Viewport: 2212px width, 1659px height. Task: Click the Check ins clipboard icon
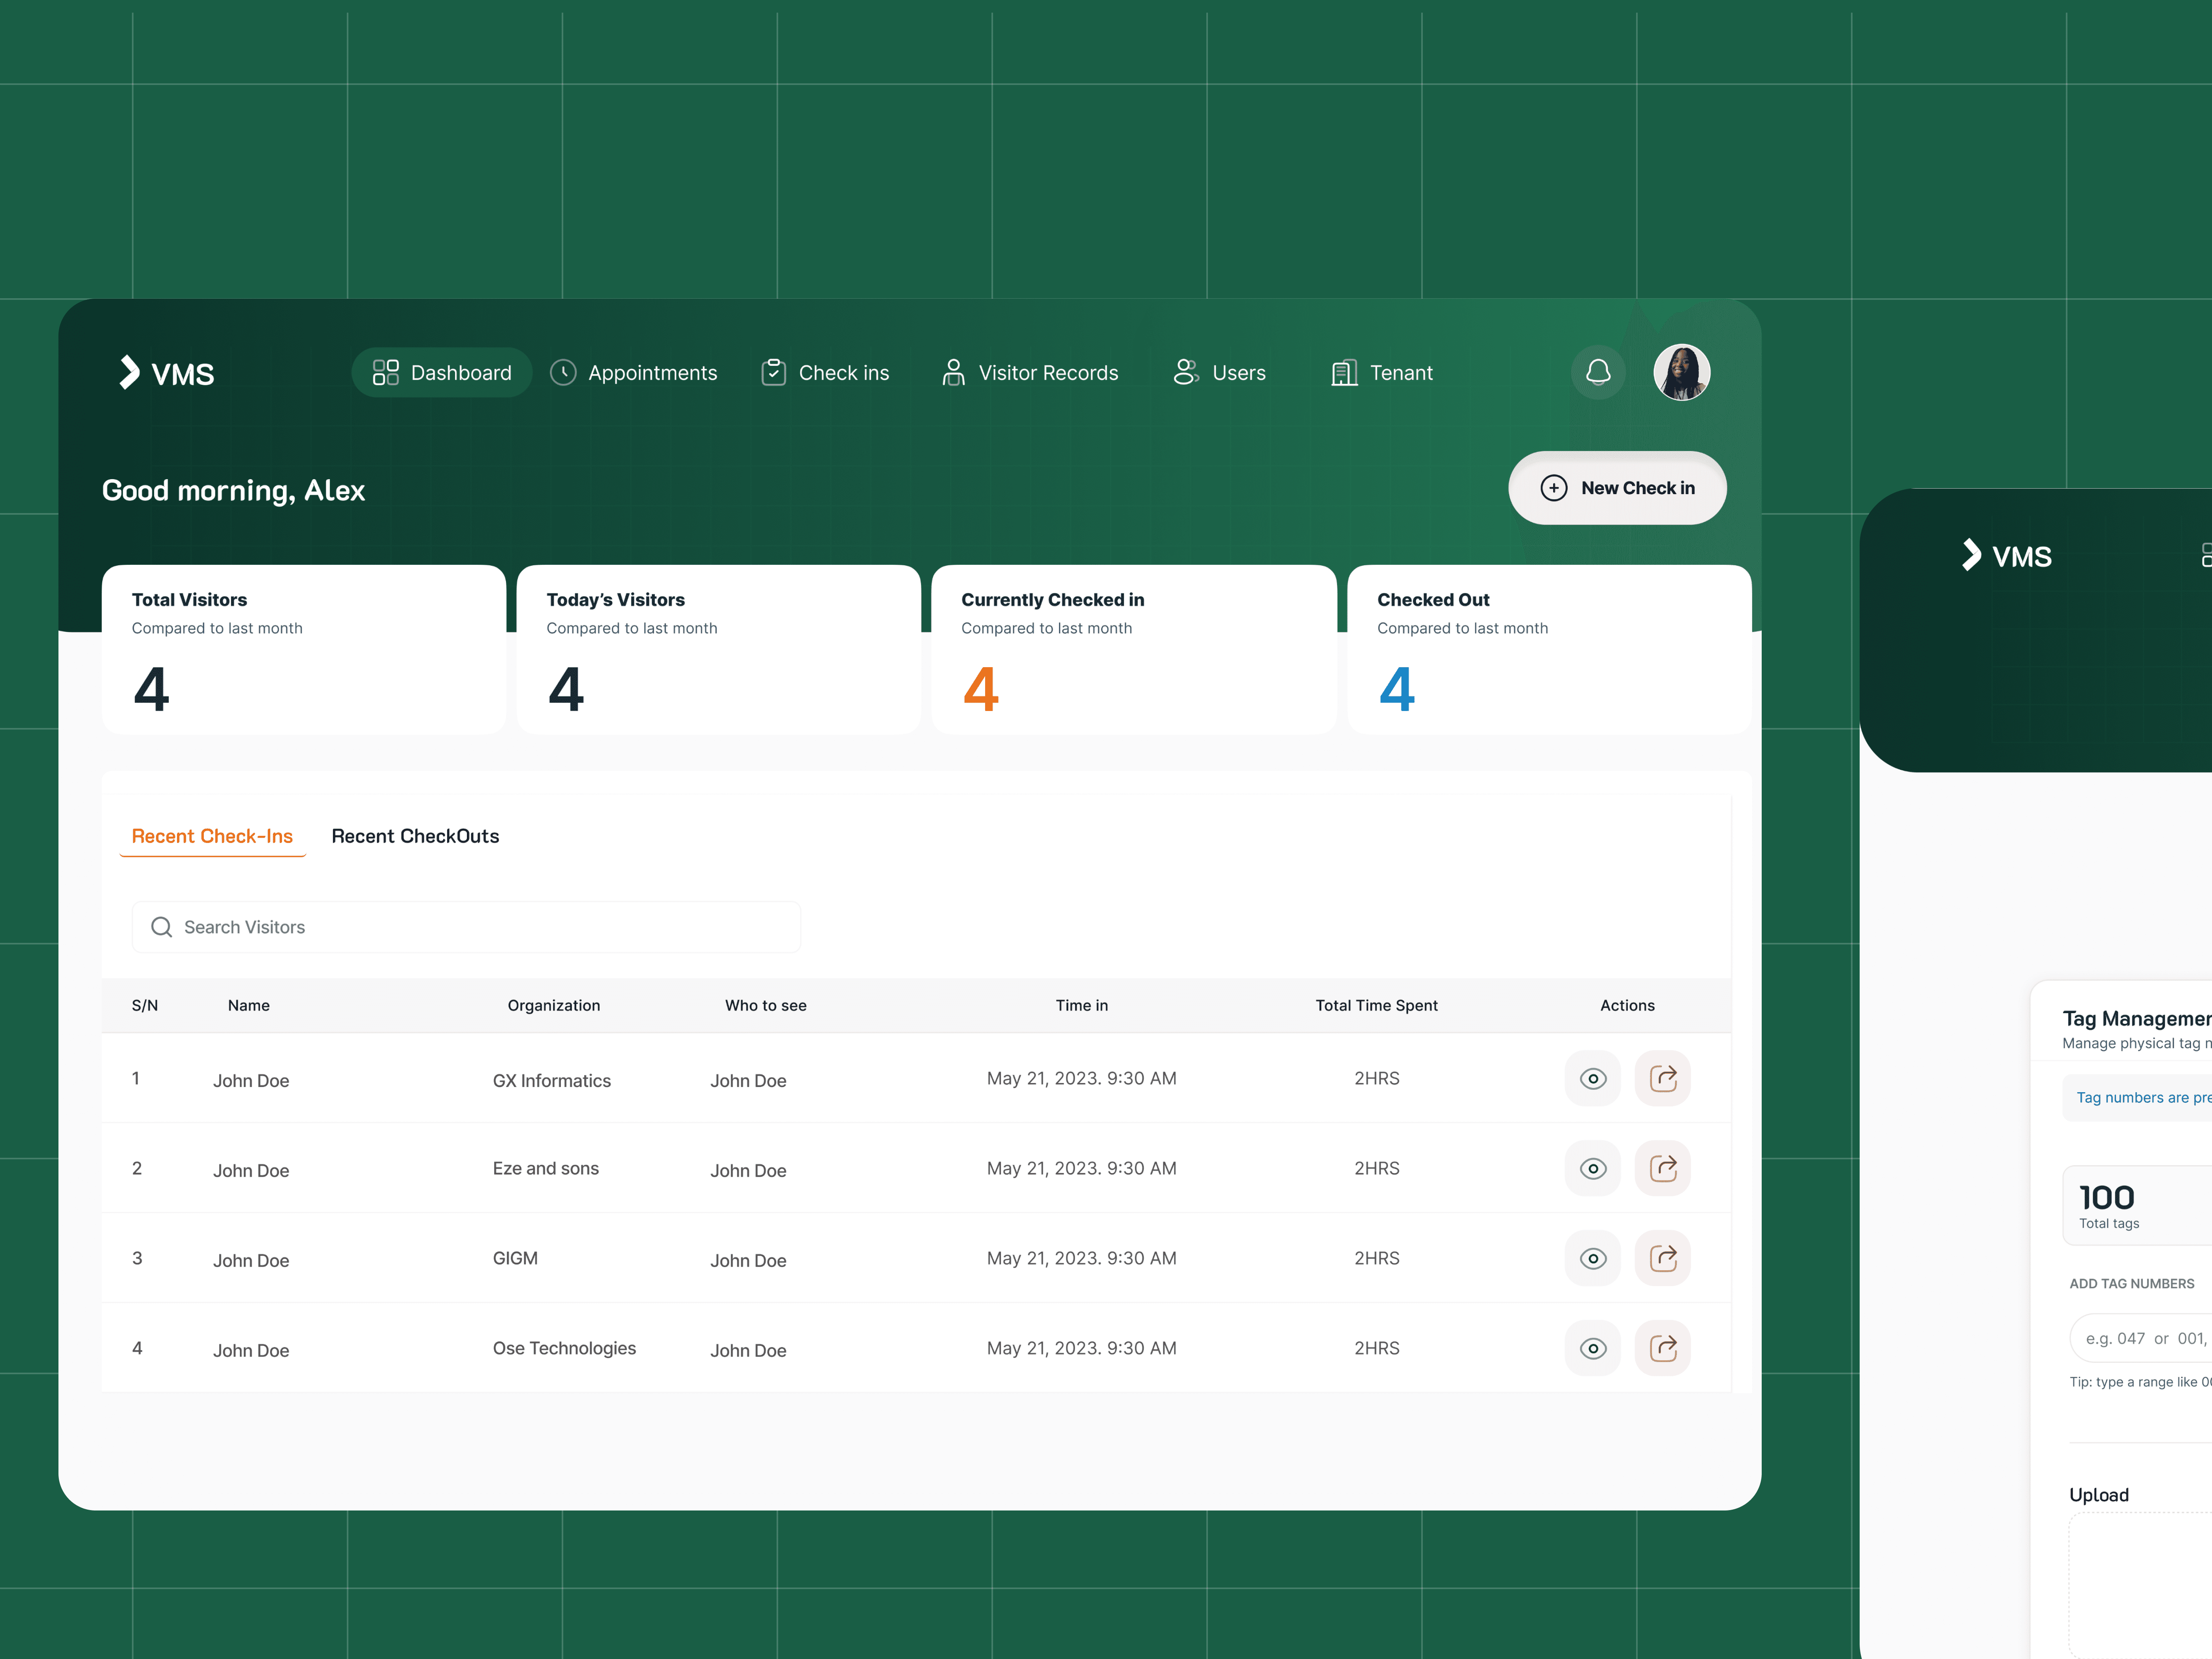click(773, 373)
